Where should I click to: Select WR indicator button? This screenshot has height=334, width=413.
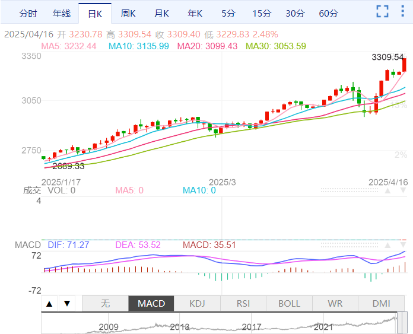coord(335,304)
